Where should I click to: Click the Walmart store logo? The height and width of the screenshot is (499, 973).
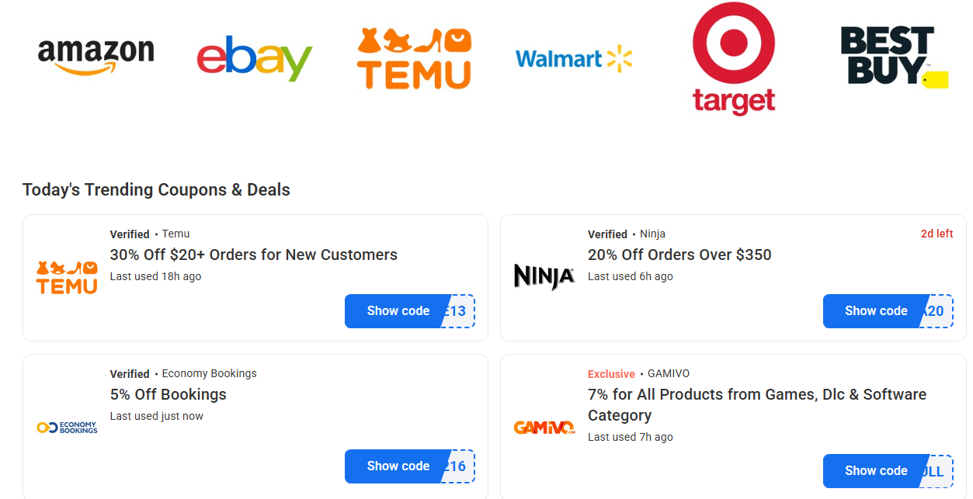point(573,57)
